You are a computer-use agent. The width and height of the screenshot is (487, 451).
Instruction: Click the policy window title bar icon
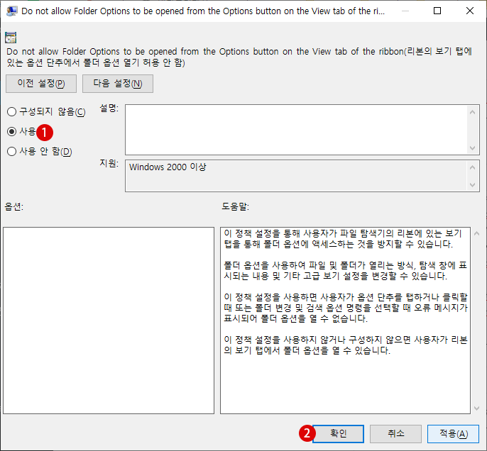pos(11,11)
